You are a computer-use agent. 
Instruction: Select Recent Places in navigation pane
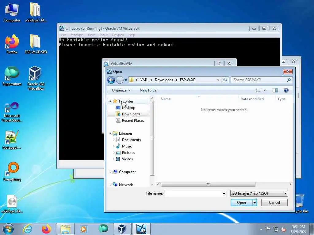click(133, 120)
